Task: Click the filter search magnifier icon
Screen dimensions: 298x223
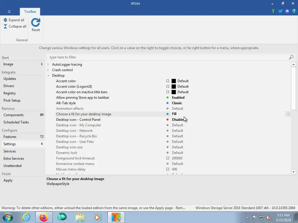Action: click(x=291, y=57)
